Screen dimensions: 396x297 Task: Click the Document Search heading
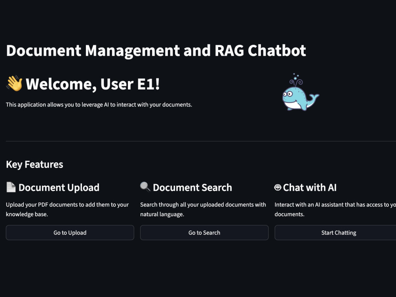coord(192,188)
